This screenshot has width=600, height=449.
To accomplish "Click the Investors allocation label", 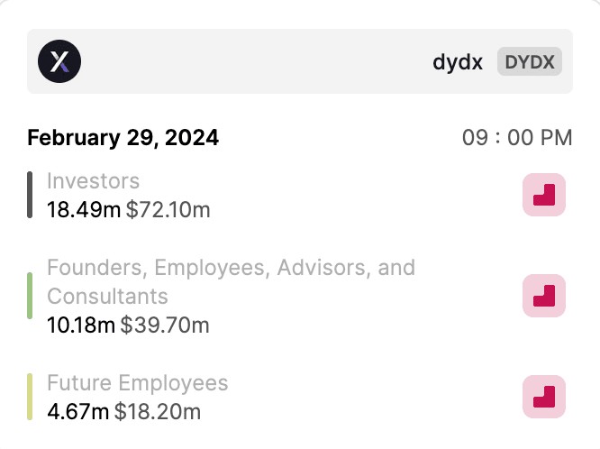I will tap(93, 181).
